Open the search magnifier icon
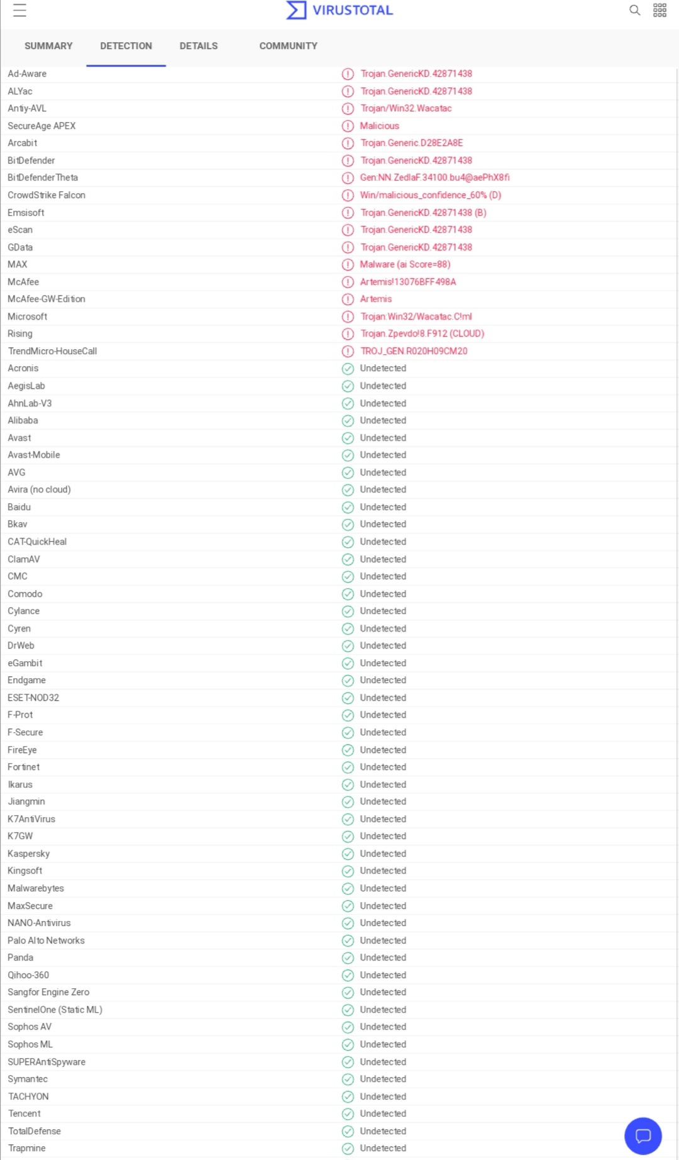679x1160 pixels. tap(635, 10)
